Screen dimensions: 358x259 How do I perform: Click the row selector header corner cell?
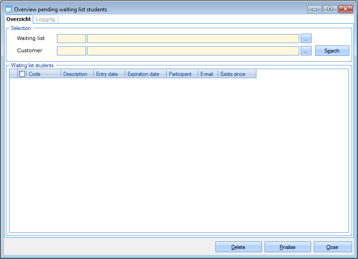click(x=14, y=74)
